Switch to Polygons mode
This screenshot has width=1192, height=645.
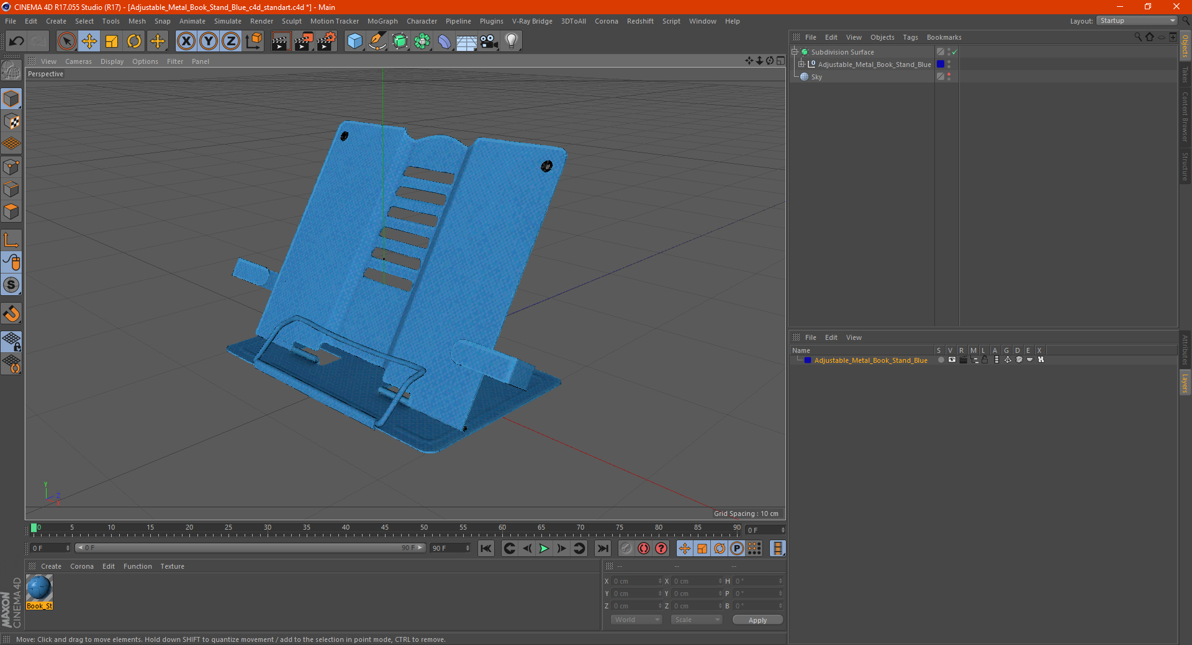11,211
